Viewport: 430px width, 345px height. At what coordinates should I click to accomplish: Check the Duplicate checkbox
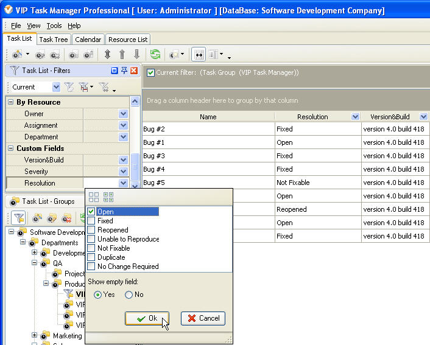(x=91, y=257)
